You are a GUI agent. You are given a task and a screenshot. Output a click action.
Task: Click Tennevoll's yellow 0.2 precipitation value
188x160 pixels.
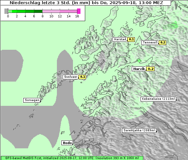[x=163, y=43]
